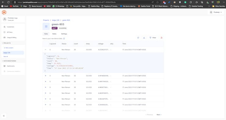Image resolution: width=226 pixels, height=120 pixels.
Task: Open the WhatsApp bookmark
Action: click(x=58, y=6)
